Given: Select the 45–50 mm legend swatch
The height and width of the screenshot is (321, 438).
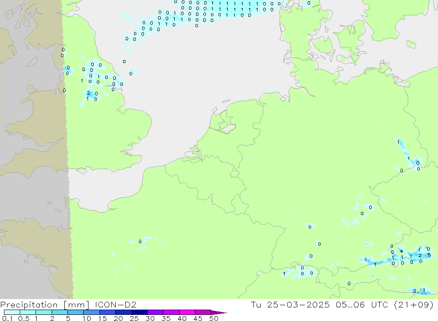Looking at the screenshot, I should click(203, 312).
